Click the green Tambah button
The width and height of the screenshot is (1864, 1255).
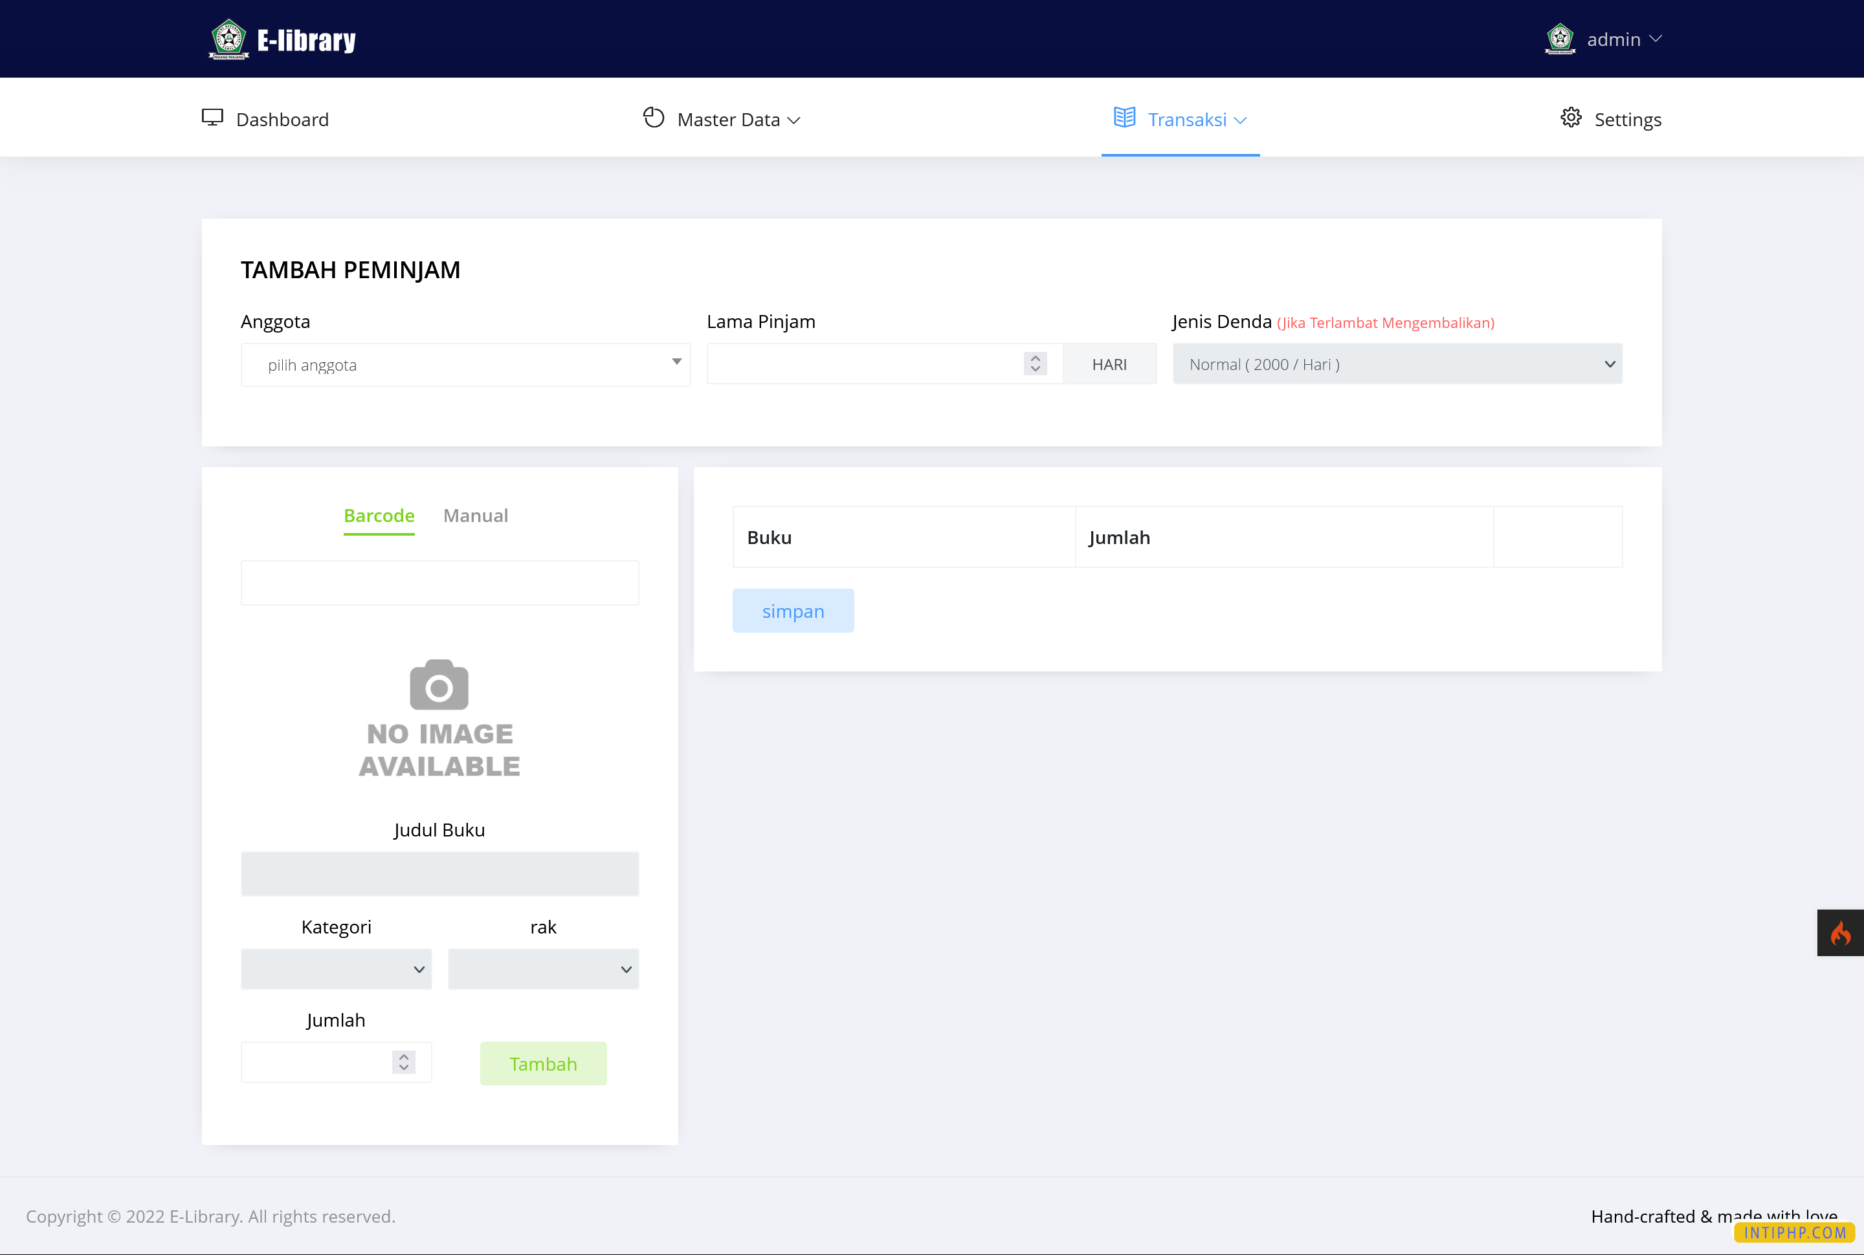point(543,1063)
